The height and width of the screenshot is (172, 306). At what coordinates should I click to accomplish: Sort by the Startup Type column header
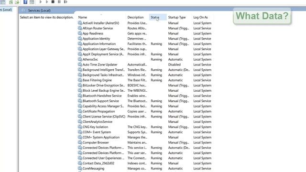(x=177, y=17)
